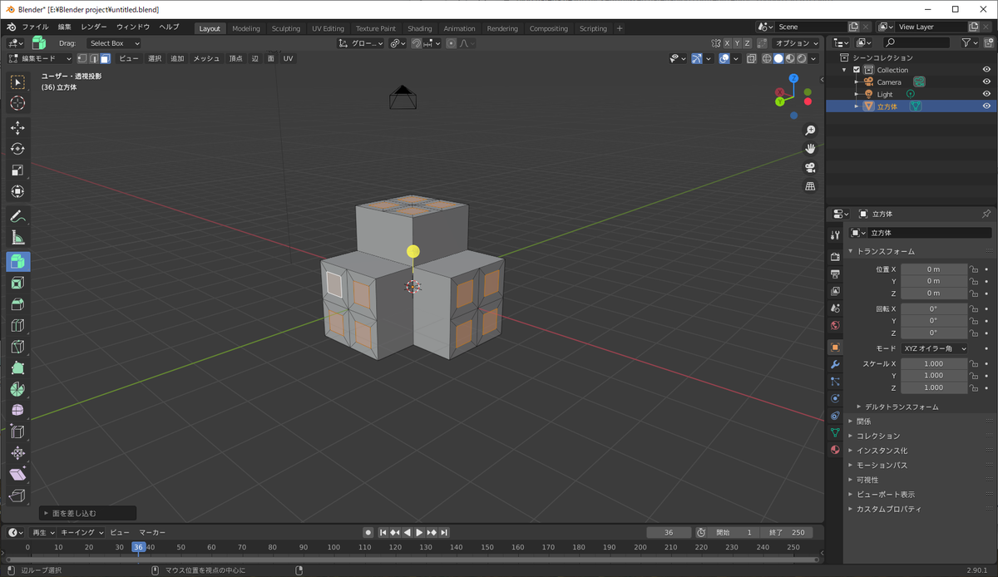Open the Render properties tab icon
This screenshot has height=577, width=998.
click(x=835, y=256)
